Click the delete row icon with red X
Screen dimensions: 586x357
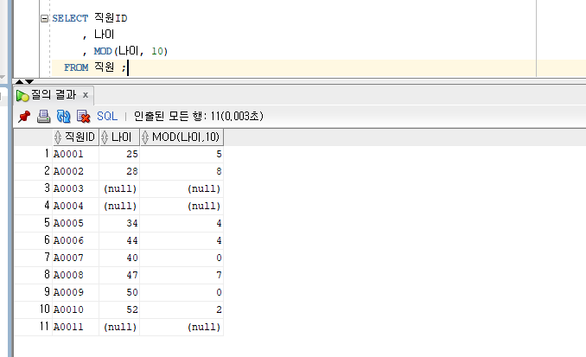[83, 116]
